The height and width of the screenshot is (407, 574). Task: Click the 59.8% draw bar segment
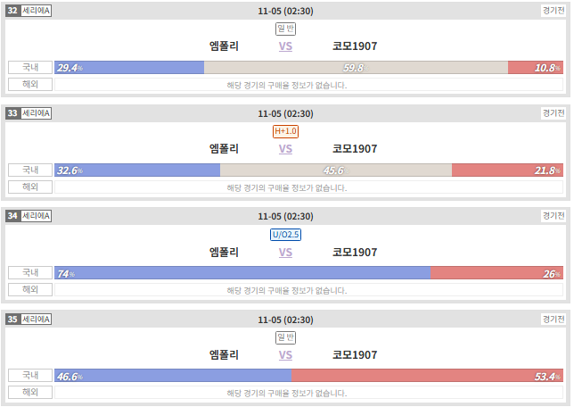[x=356, y=68]
